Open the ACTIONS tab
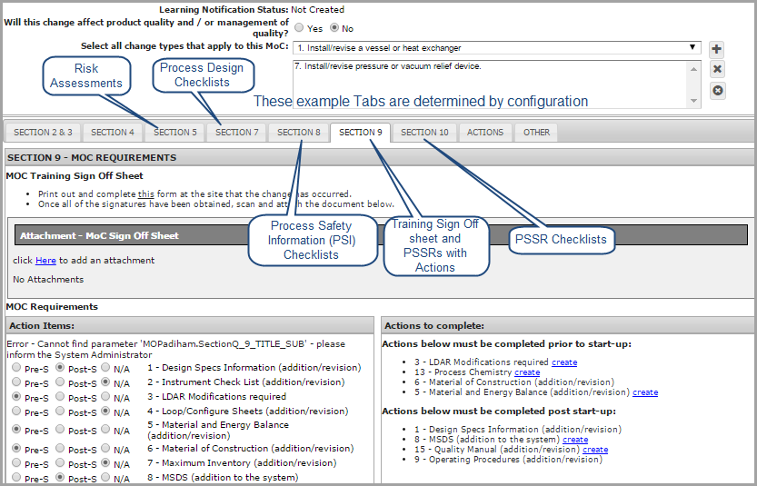 [x=484, y=133]
